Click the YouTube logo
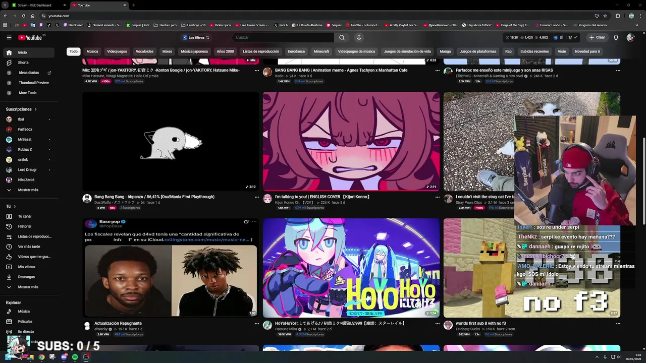This screenshot has width=646, height=363. [x=31, y=37]
